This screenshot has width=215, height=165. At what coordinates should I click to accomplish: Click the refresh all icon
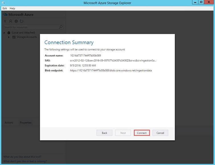22,21
